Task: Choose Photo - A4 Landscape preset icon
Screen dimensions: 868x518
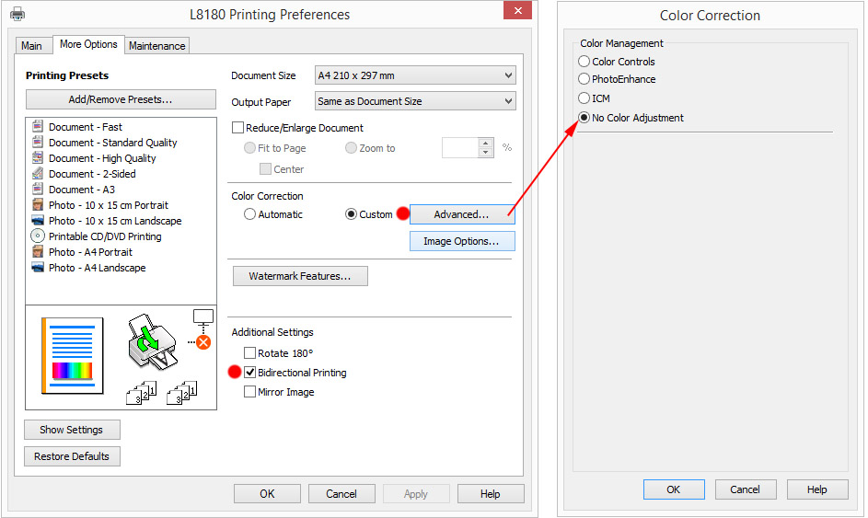Action: click(38, 268)
